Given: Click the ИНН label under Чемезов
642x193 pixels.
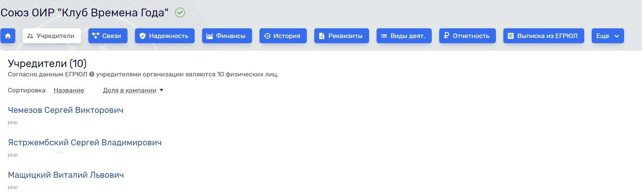Looking at the screenshot, I should point(13,123).
